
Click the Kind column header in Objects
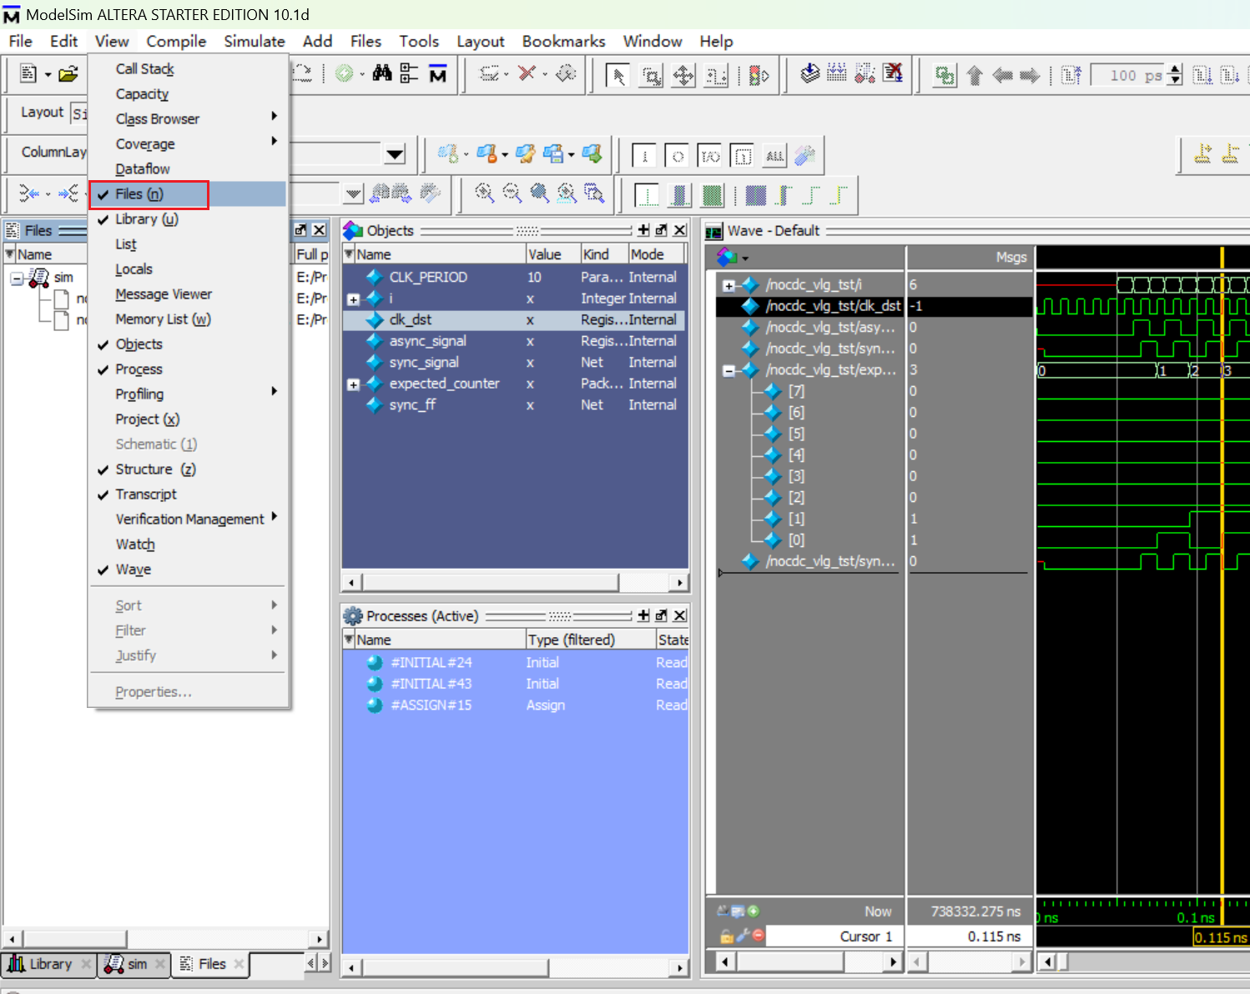click(x=603, y=254)
